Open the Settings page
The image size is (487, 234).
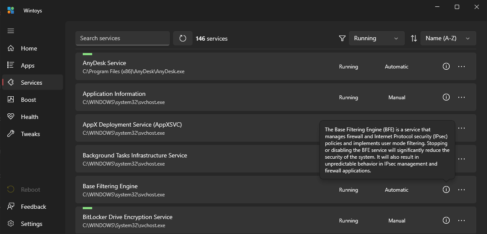(33, 224)
